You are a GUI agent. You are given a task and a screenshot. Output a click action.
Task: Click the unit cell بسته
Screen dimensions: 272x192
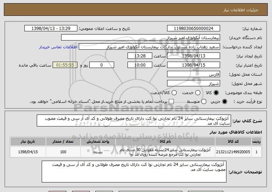click(98, 152)
